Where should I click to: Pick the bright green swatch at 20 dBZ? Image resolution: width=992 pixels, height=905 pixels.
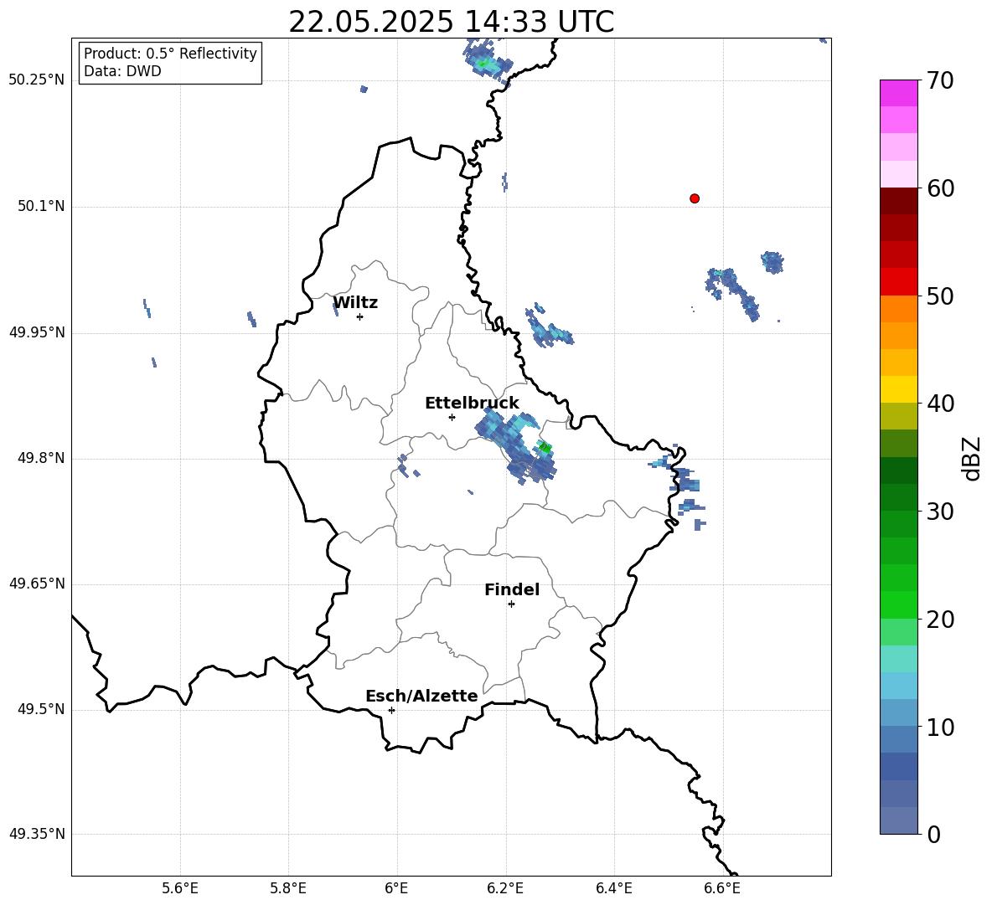tap(898, 604)
